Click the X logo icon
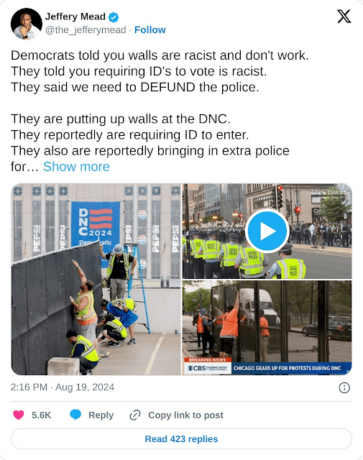Viewport: 363px width, 460px height. (344, 16)
